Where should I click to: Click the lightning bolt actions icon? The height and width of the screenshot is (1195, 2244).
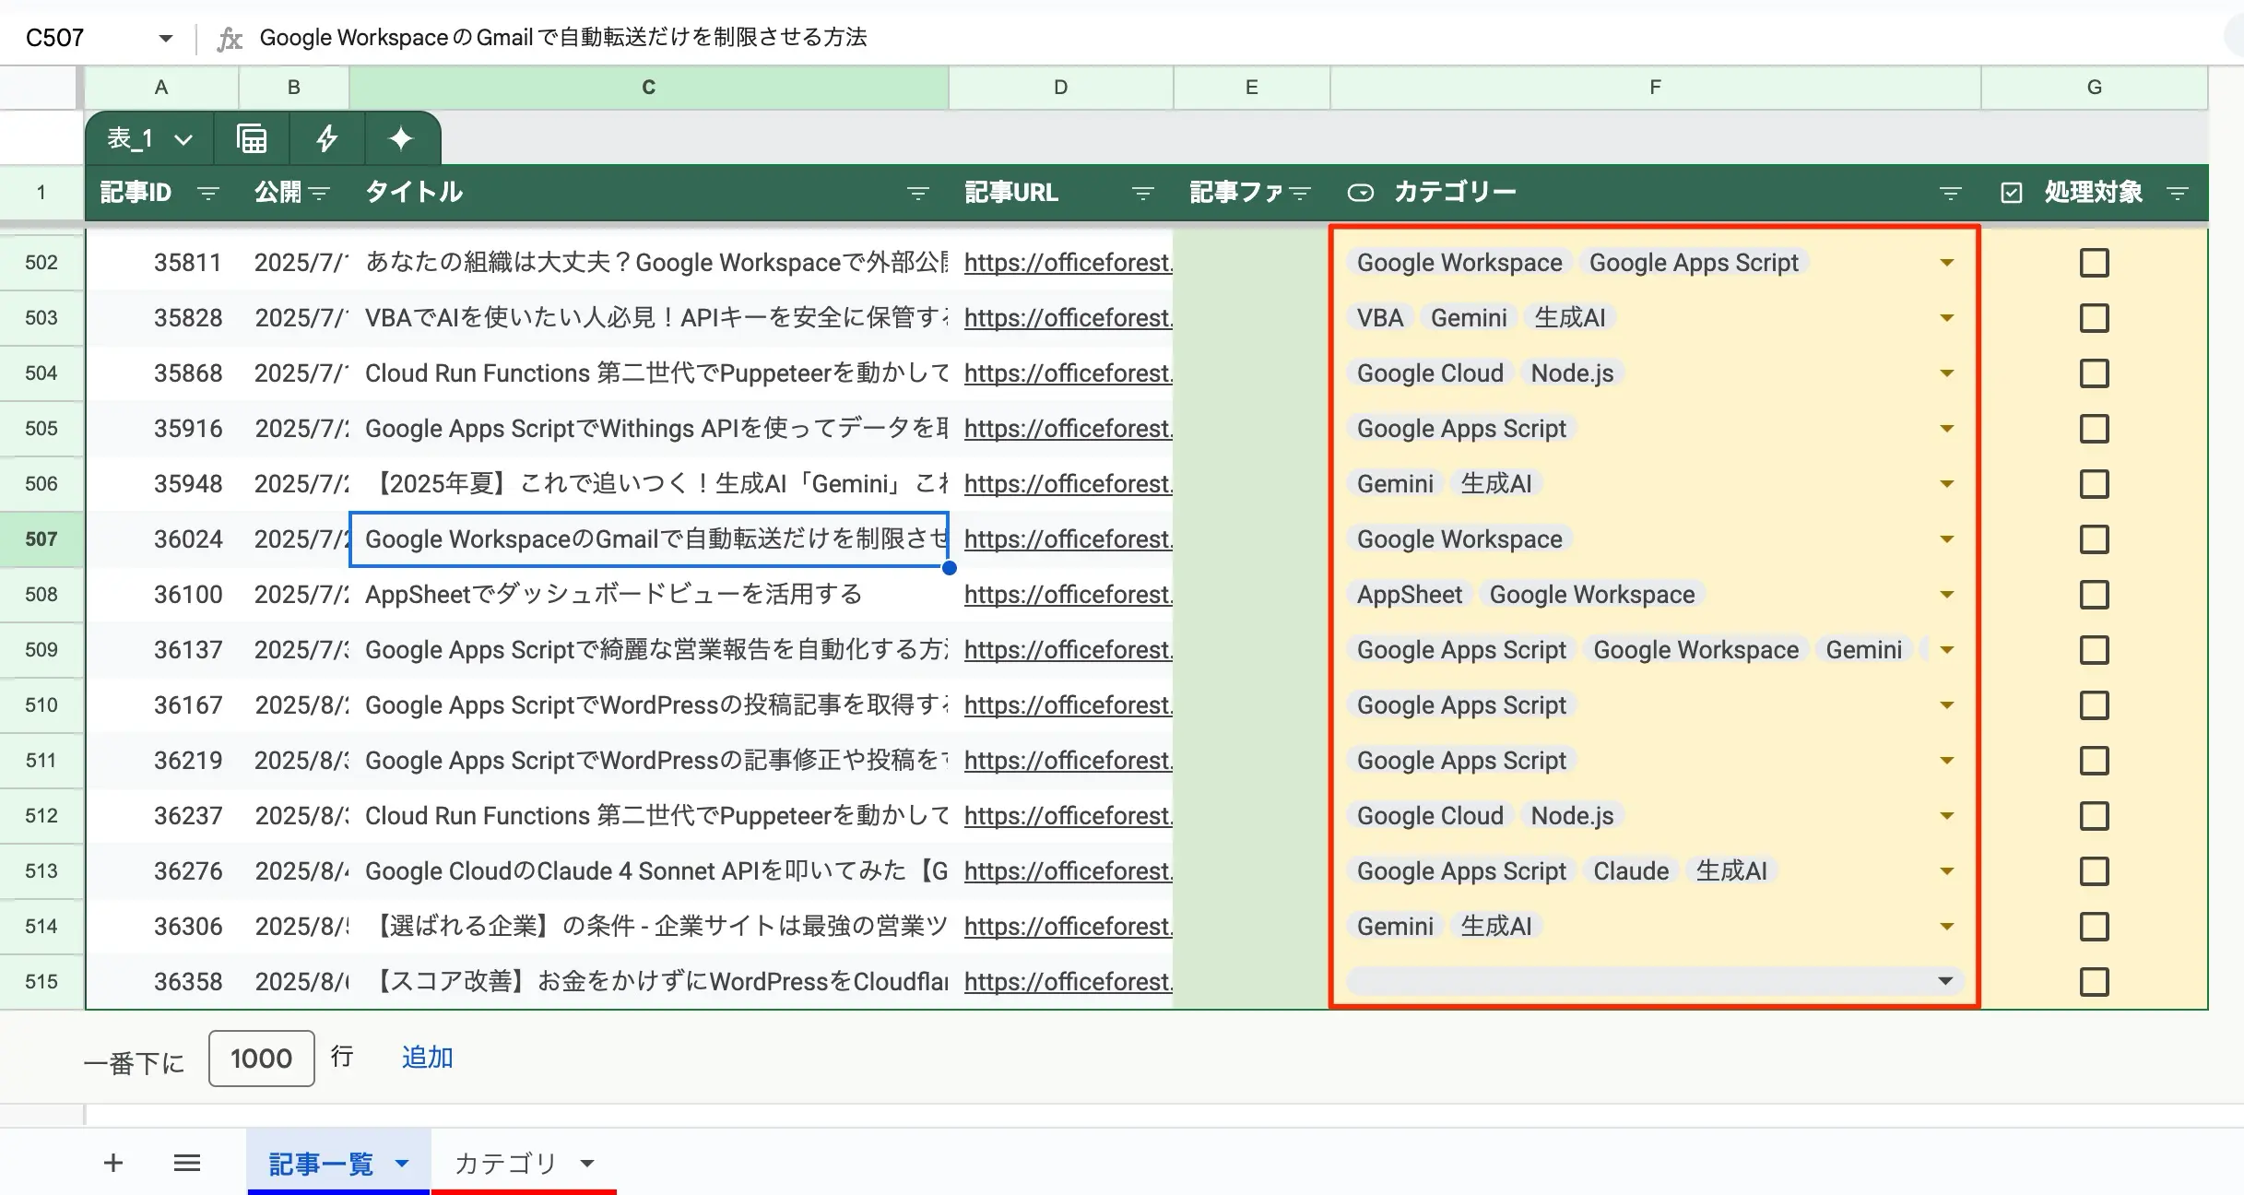(326, 139)
